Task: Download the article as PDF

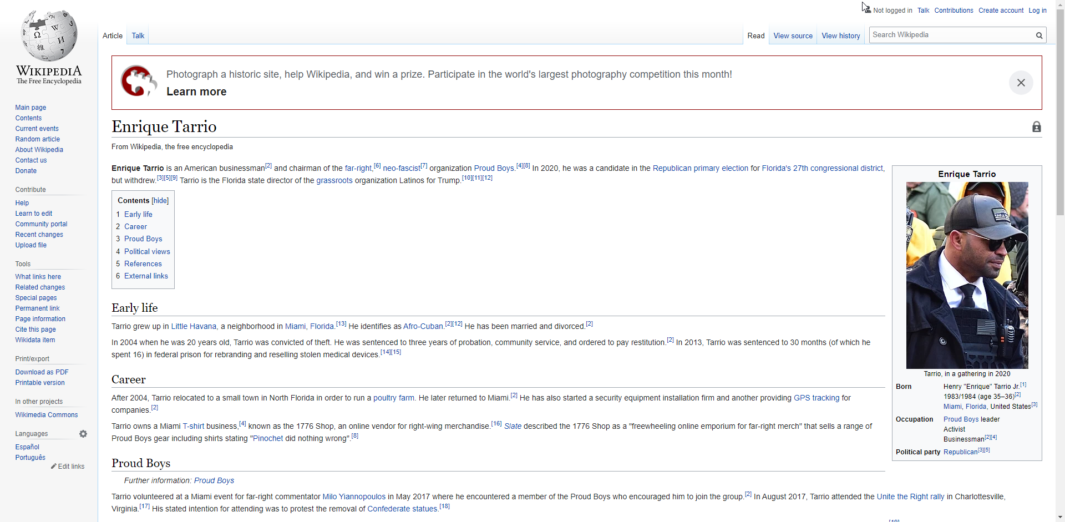Action: tap(42, 372)
